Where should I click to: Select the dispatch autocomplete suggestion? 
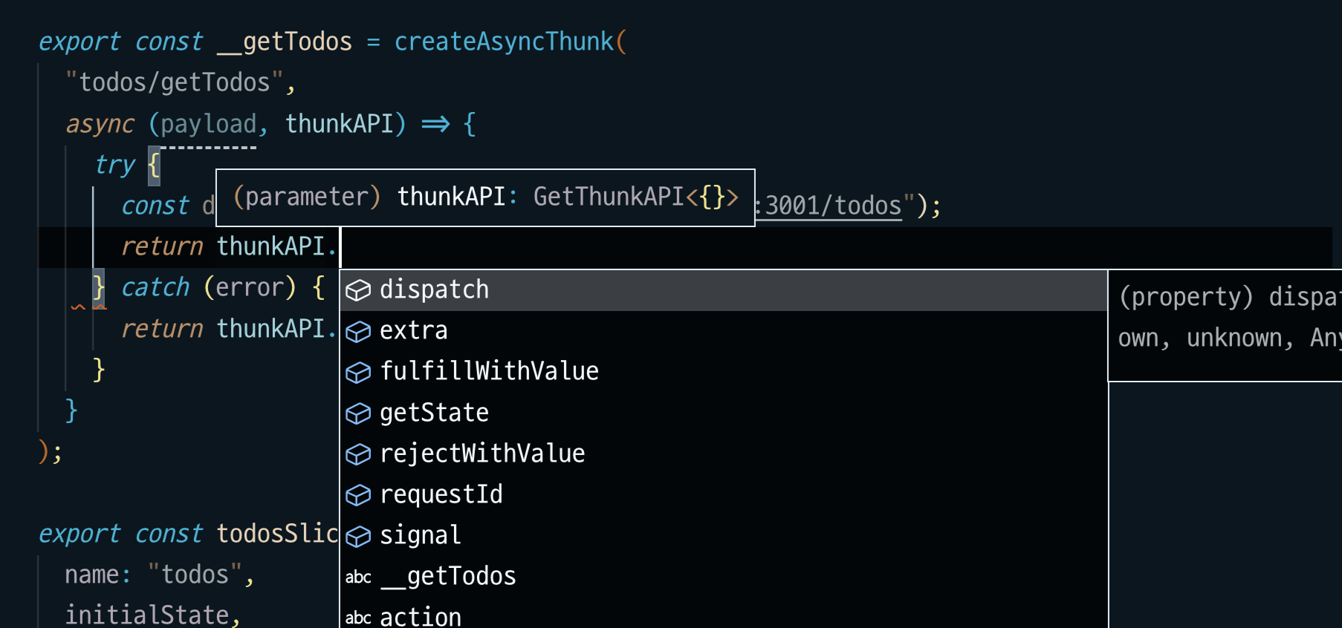pyautogui.click(x=724, y=290)
